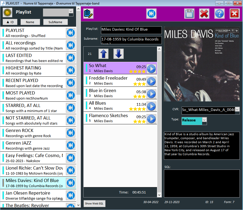The width and height of the screenshot is (243, 210).
Task: Sort playlists by ID
Action: (x=10, y=22)
